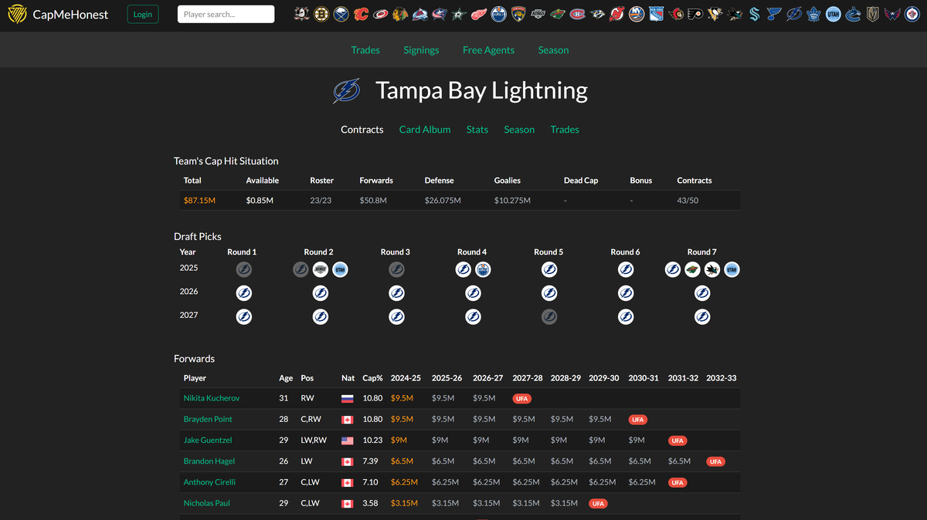Click the Los Angeles Kings header logo
The width and height of the screenshot is (927, 520).
pyautogui.click(x=538, y=14)
